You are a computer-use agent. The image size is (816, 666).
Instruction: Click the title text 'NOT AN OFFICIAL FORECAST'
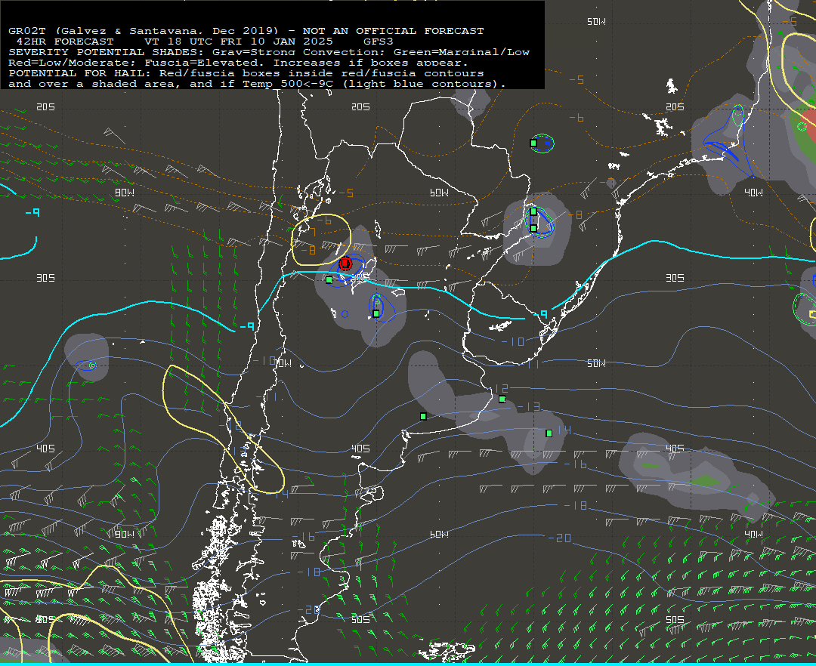coord(393,31)
